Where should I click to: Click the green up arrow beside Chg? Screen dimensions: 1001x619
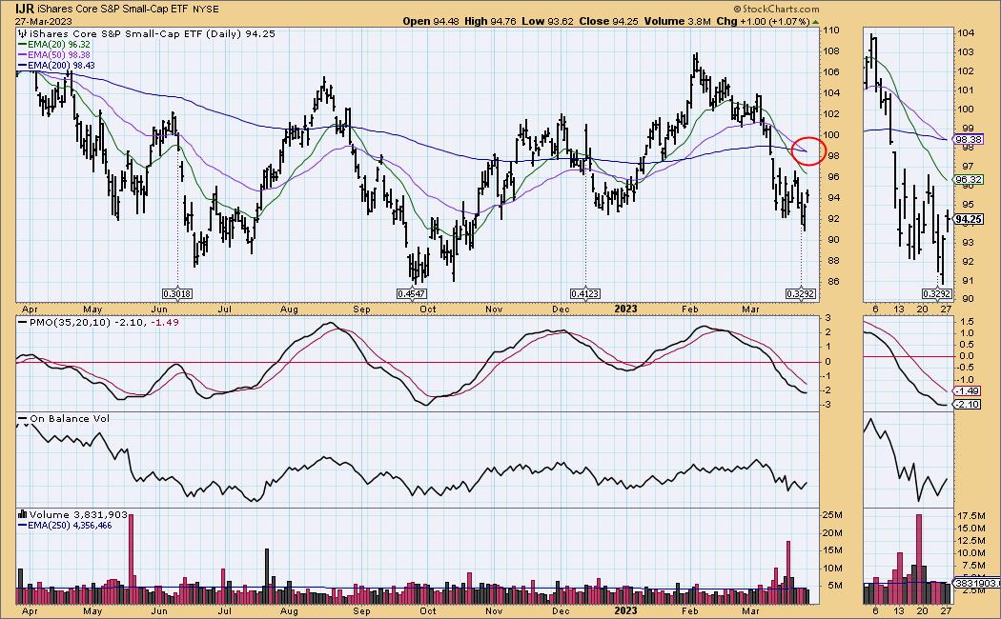pos(815,22)
